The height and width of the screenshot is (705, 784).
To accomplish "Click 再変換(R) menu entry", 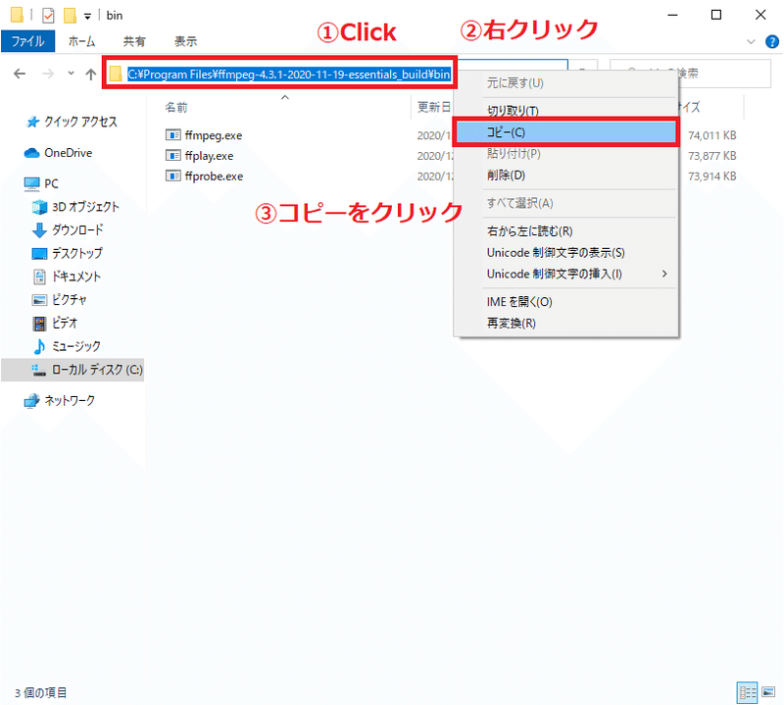I will point(565,324).
